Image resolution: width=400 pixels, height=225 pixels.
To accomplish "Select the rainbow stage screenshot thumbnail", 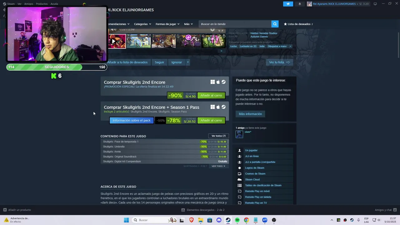I will 138,41.
